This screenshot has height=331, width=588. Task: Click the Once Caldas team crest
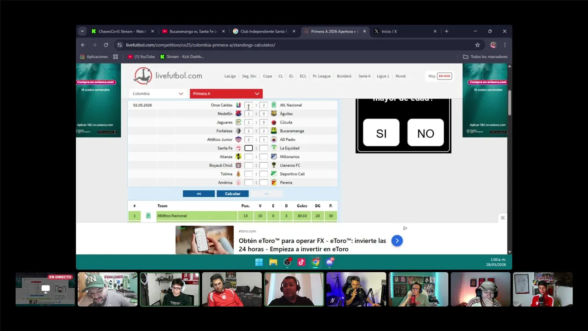click(x=238, y=105)
